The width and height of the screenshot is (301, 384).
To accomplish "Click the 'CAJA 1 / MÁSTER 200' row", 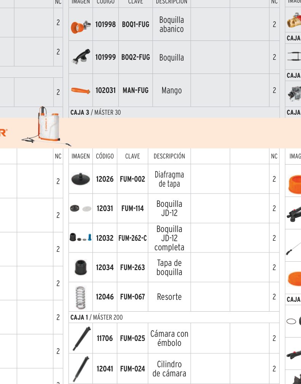I will 174,317.
